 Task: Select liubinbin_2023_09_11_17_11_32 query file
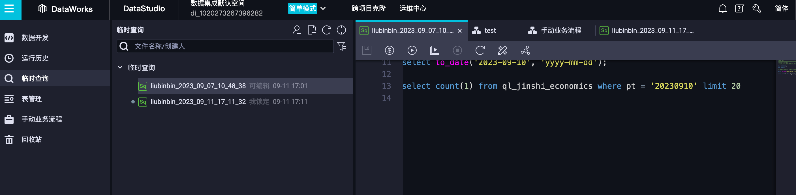(x=198, y=102)
